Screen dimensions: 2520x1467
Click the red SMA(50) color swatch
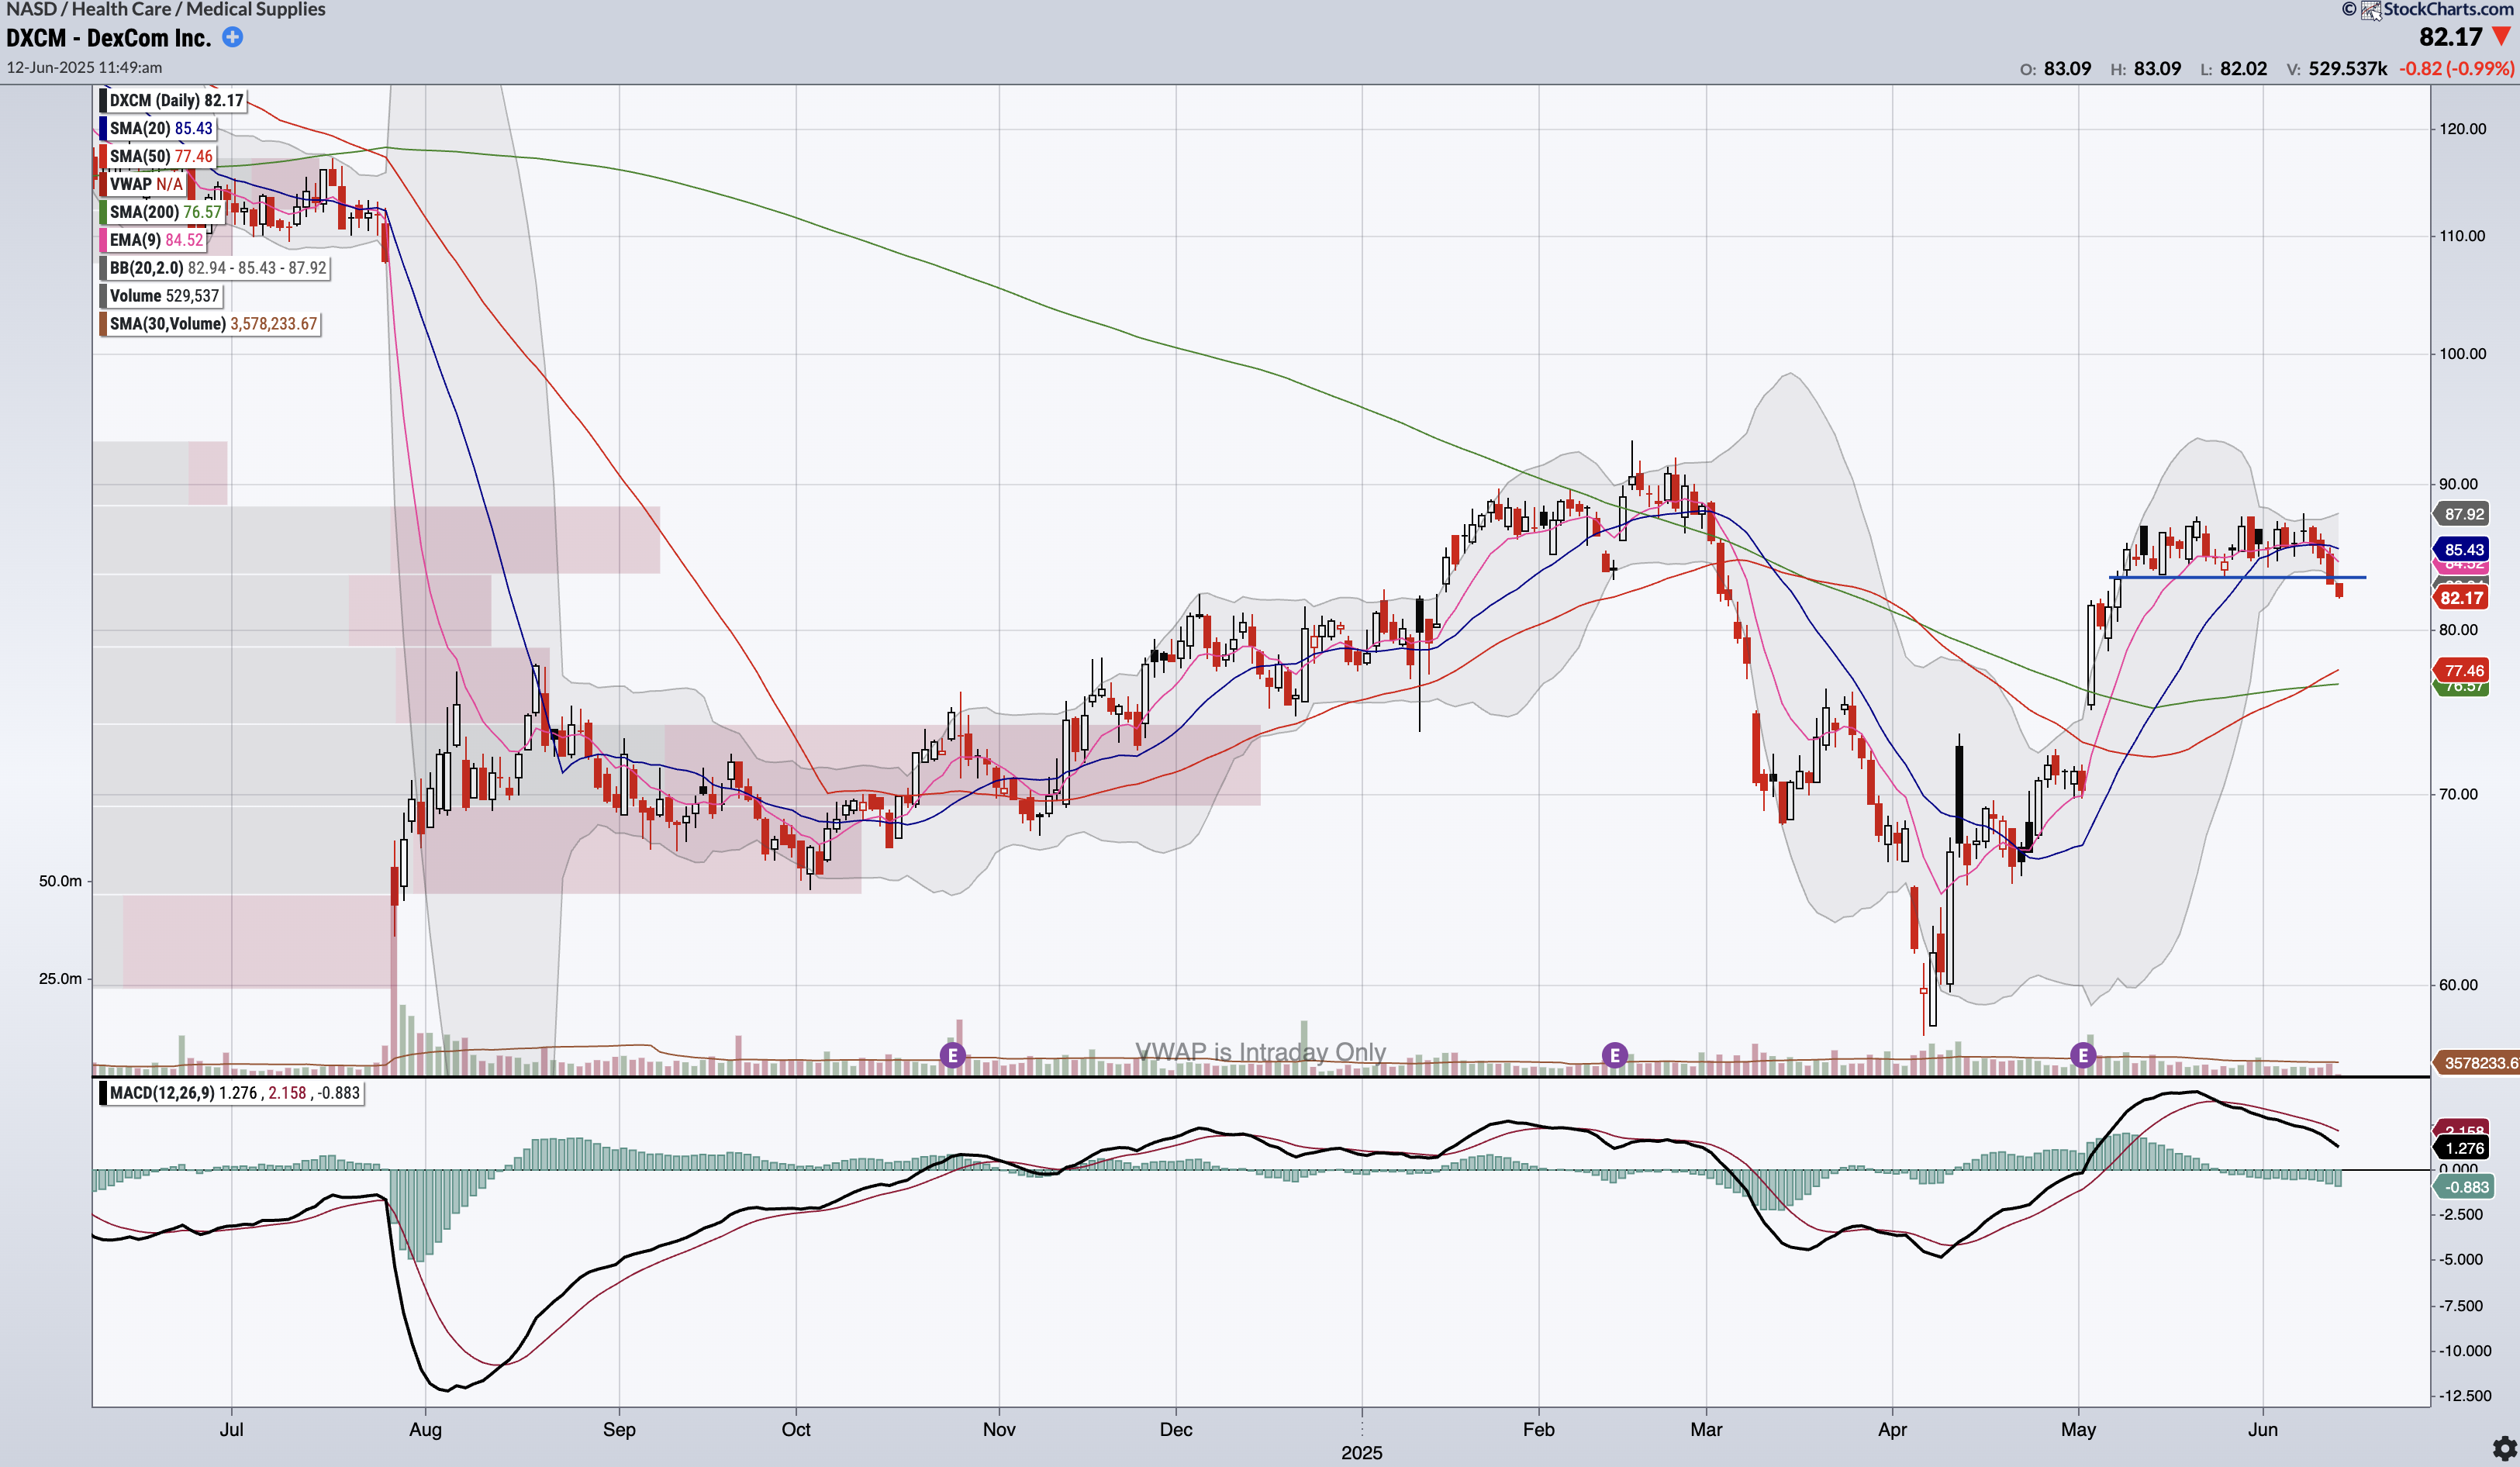pos(103,156)
